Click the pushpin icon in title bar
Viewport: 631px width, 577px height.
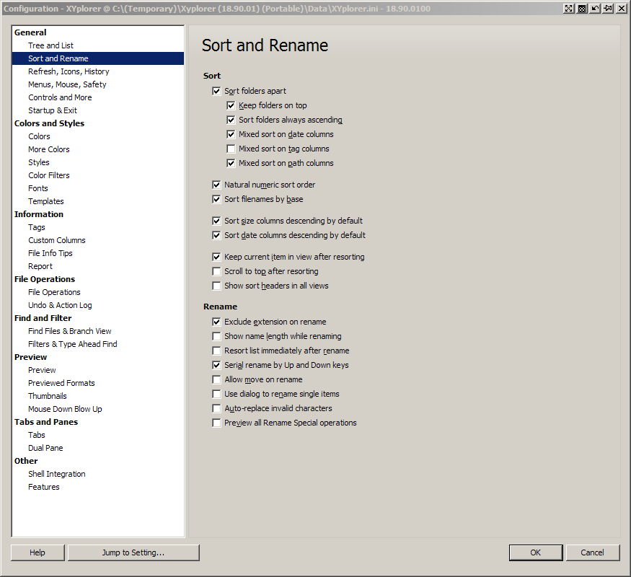(x=608, y=8)
